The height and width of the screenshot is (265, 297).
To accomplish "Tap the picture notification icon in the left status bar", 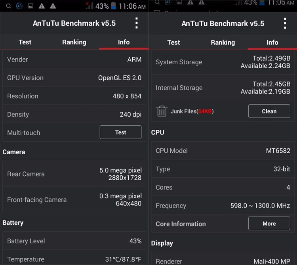I will 30,6.
